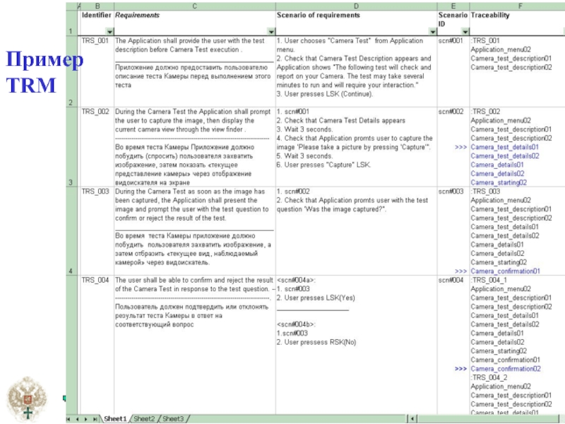Switch to the Sheet3 tab
565x424 pixels.
coord(173,418)
